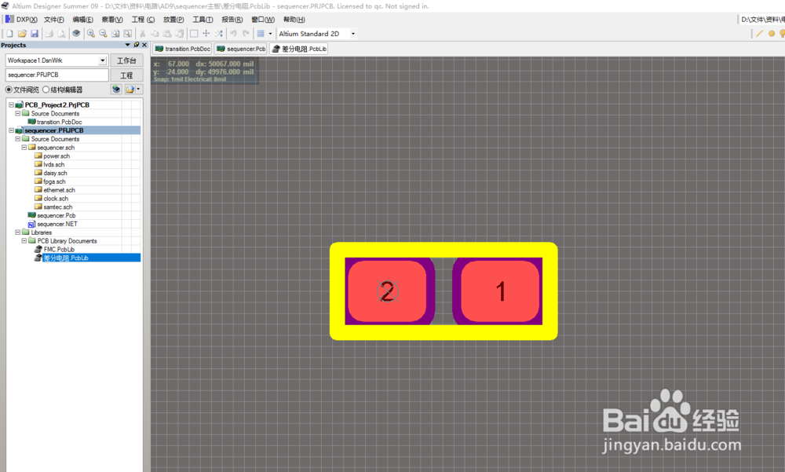Collapse the sequencer.sch node

point(24,148)
